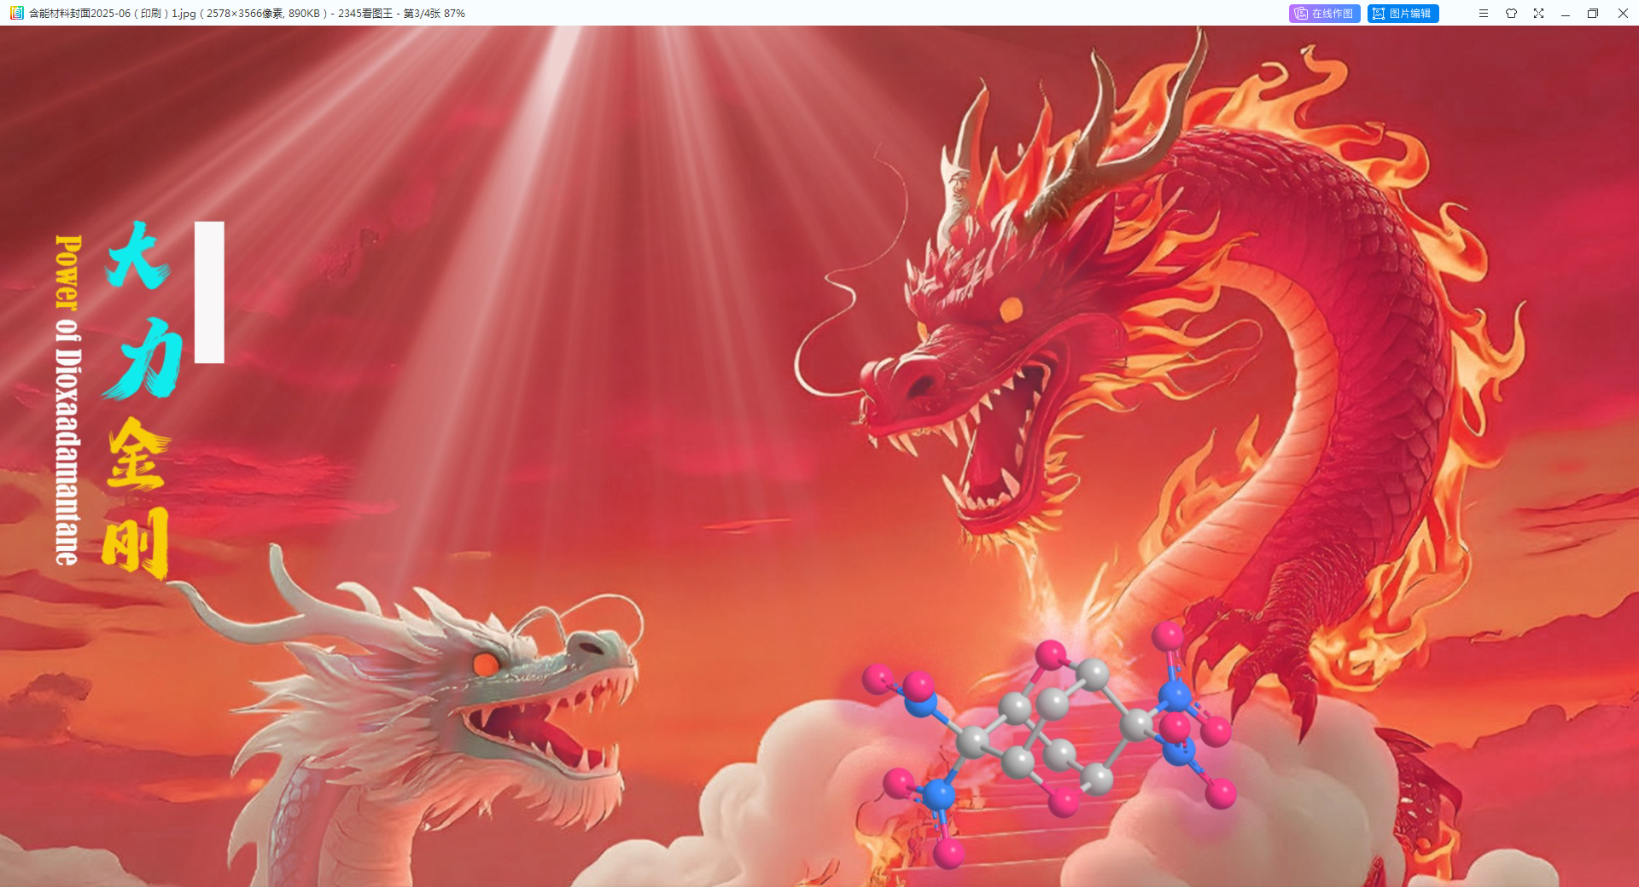The image size is (1639, 887).
Task: Click the 2345看图王 app icon in title bar
Action: [16, 13]
